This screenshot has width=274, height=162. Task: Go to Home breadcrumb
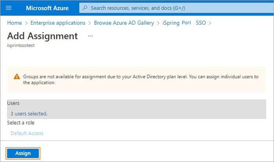15,23
